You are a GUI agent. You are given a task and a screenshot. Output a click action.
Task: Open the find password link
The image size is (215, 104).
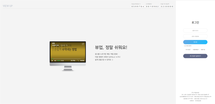pos(196,50)
